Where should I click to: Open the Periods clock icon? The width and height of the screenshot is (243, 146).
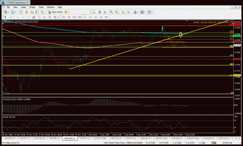point(142,12)
